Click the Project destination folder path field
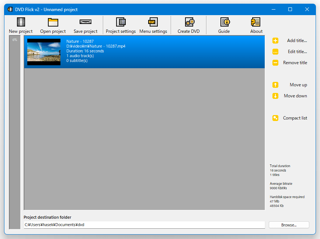 pos(144,225)
